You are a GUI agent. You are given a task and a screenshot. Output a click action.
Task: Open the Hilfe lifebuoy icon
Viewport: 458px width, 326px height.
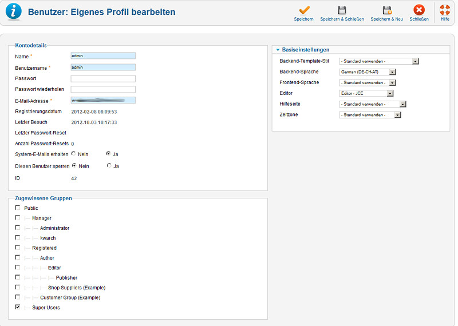coord(445,10)
